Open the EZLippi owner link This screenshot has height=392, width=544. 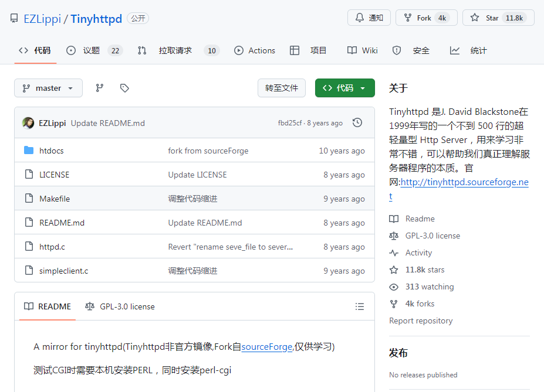pos(42,19)
